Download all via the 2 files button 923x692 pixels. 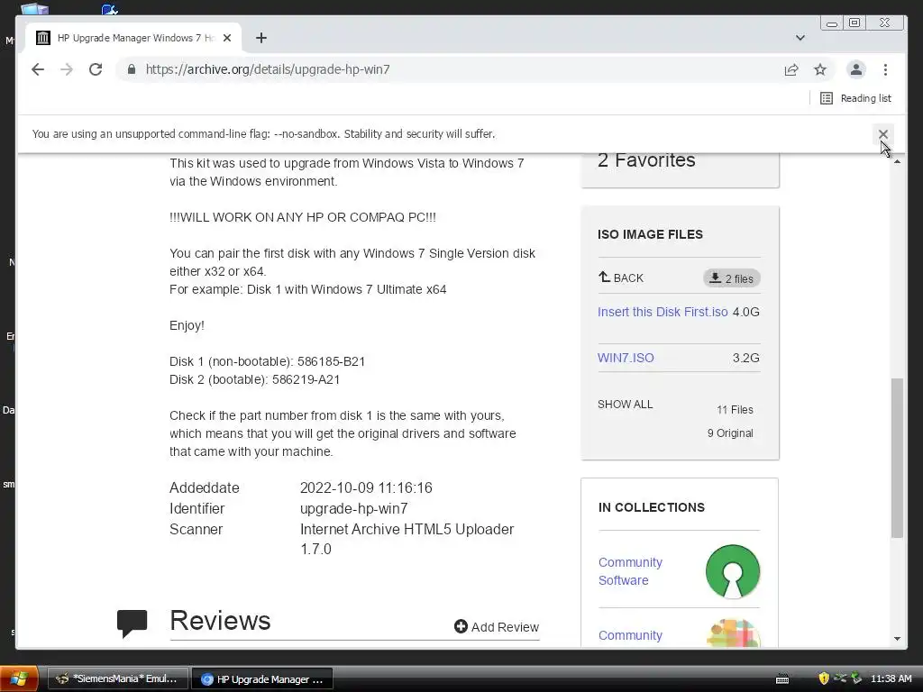click(732, 278)
